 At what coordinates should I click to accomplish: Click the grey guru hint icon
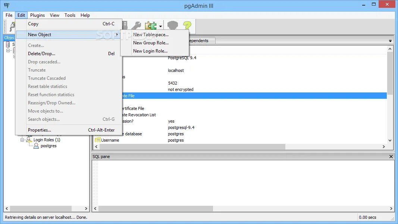click(173, 26)
